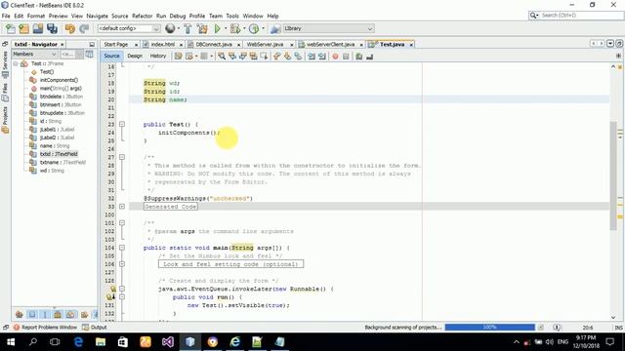Click the Search (Ctrl+I) input field
This screenshot has width=625, height=351.
(576, 16)
